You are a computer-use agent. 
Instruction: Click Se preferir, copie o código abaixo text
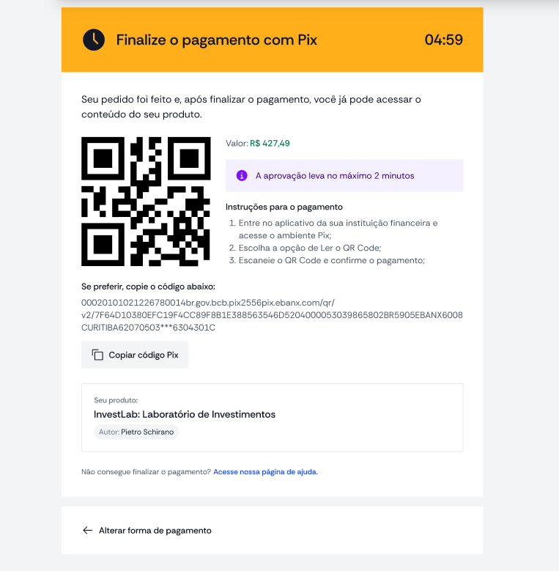(x=148, y=287)
